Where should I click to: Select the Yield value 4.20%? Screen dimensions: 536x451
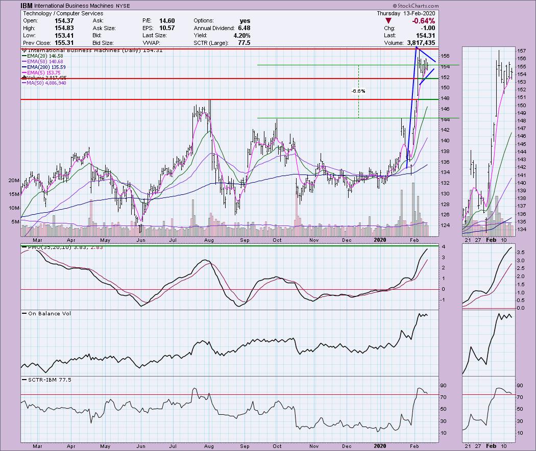coord(241,36)
